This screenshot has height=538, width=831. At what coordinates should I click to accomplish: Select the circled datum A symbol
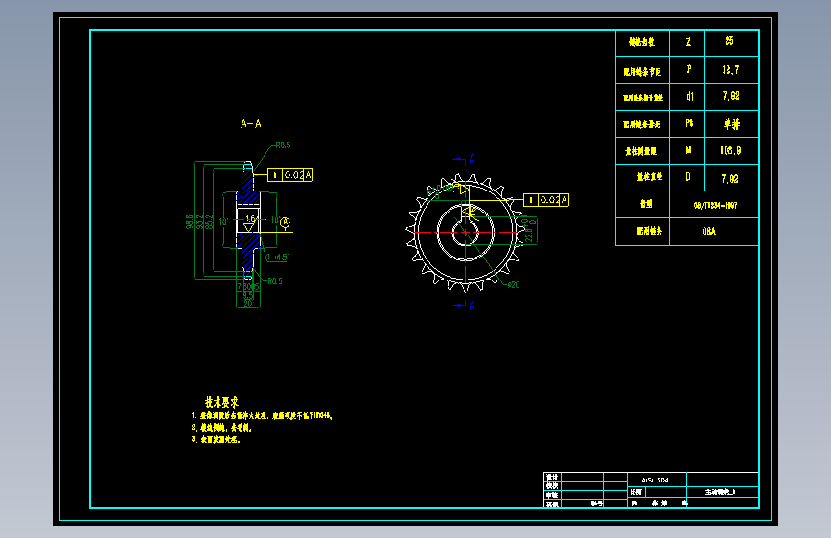point(285,222)
